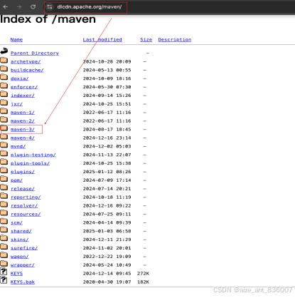Click the browser forward arrow

point(19,7)
